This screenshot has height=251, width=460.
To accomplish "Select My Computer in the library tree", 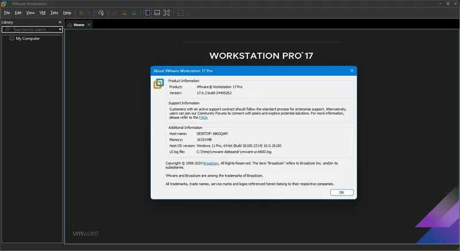I will click(x=28, y=38).
